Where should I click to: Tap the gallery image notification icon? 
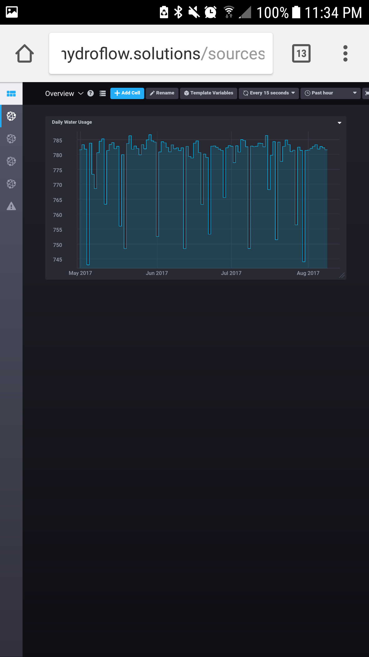point(12,12)
